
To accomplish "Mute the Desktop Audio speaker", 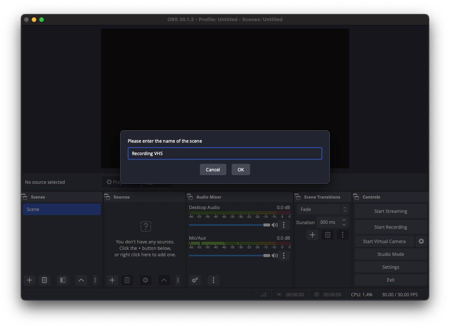I will (x=275, y=225).
